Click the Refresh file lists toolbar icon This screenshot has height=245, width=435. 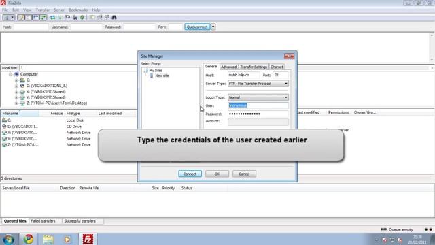pos(53,18)
